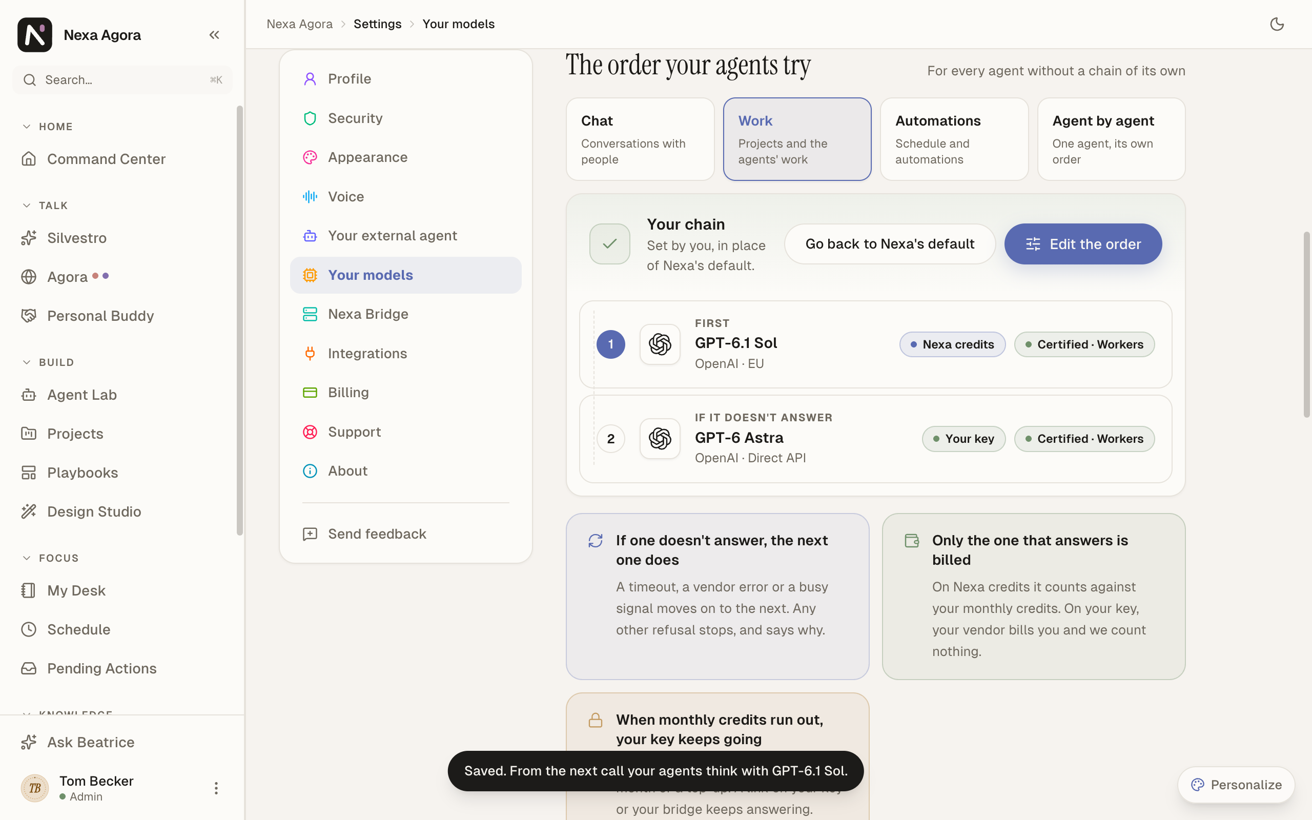Click the Your key badge
The image size is (1312, 820).
963,439
